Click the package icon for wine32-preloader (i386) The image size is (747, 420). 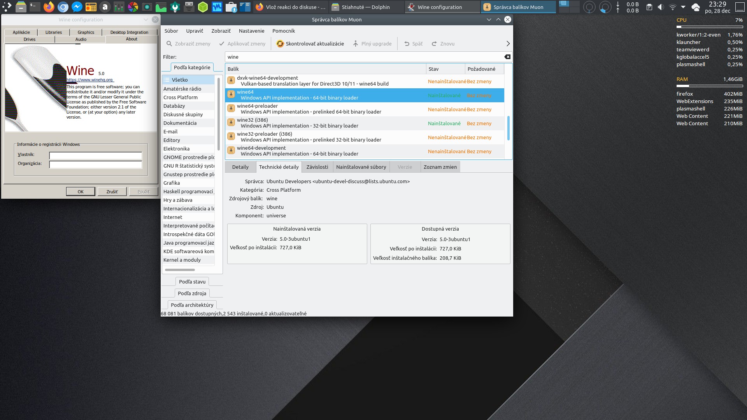pyautogui.click(x=231, y=136)
